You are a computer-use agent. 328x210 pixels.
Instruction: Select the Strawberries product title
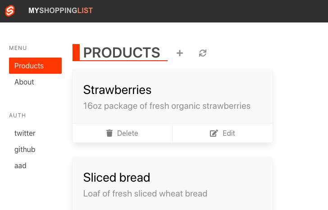[117, 90]
